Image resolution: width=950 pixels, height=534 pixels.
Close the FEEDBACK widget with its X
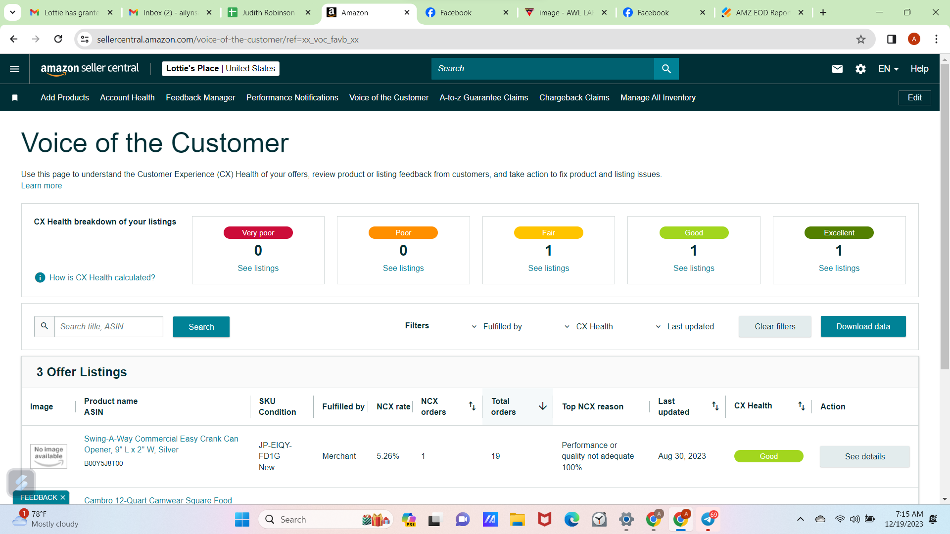[x=63, y=497]
